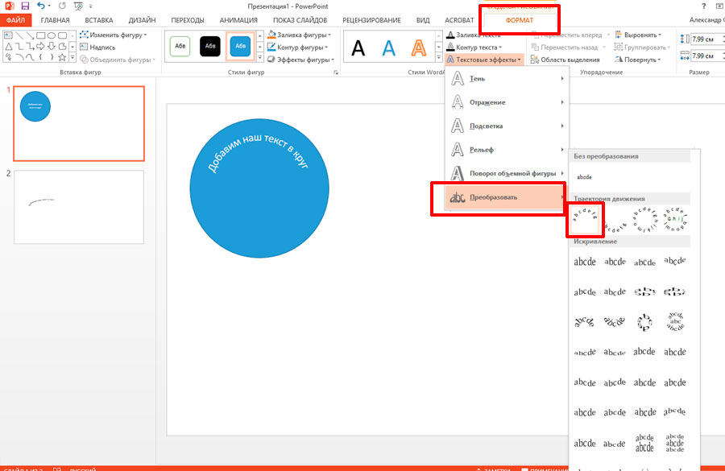
Task: Pick the ring-shaped warp text option
Action: 644,322
